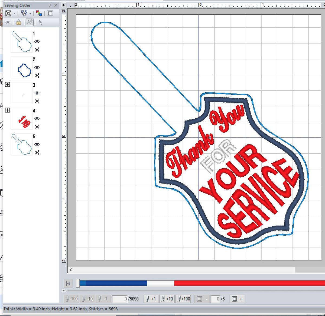Open dropdown arrow next to zoom-to-fit icon
The height and width of the screenshot is (316, 325).
[15, 13]
